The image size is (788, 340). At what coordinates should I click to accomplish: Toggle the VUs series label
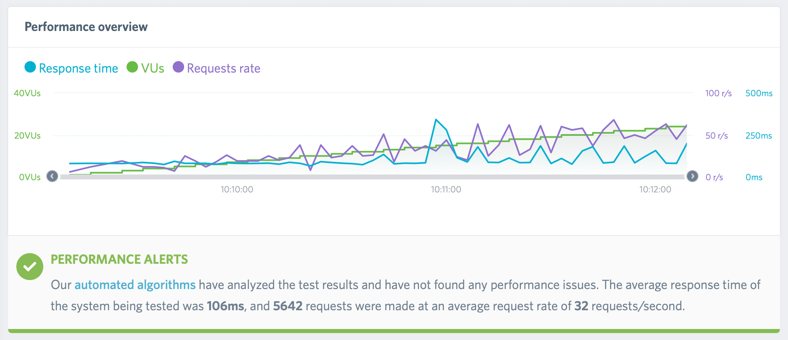pyautogui.click(x=153, y=68)
